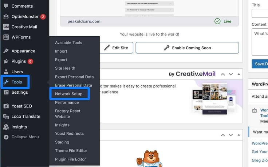Click the Content textarea
The width and height of the screenshot is (268, 167).
click(x=260, y=42)
